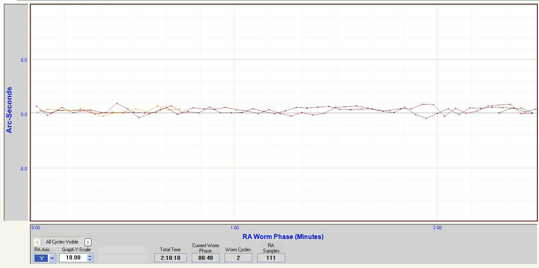Click the Graph Y-Scale down stepper arrow

coord(90,259)
